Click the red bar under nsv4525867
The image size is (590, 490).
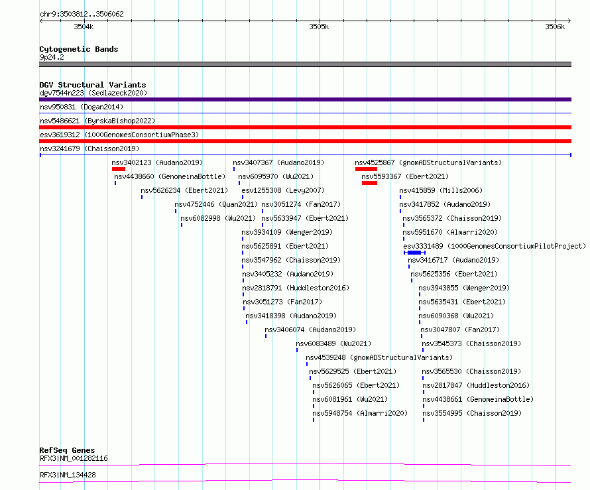366,169
